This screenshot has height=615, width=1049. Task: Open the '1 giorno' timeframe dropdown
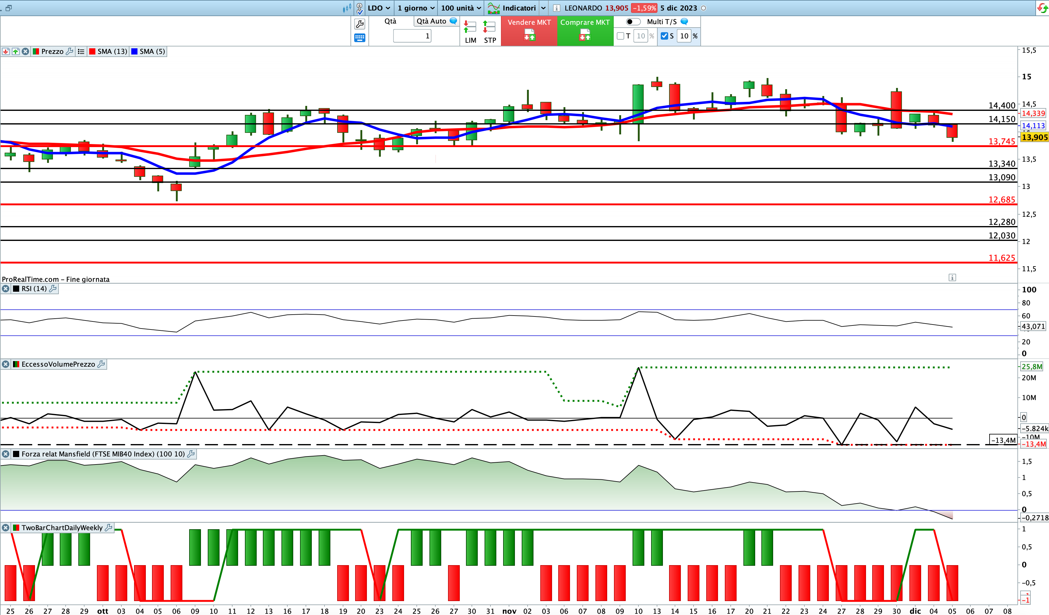[416, 8]
